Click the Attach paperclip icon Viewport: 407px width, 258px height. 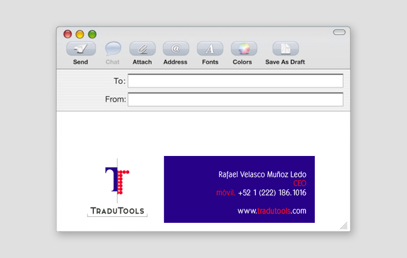click(x=143, y=49)
